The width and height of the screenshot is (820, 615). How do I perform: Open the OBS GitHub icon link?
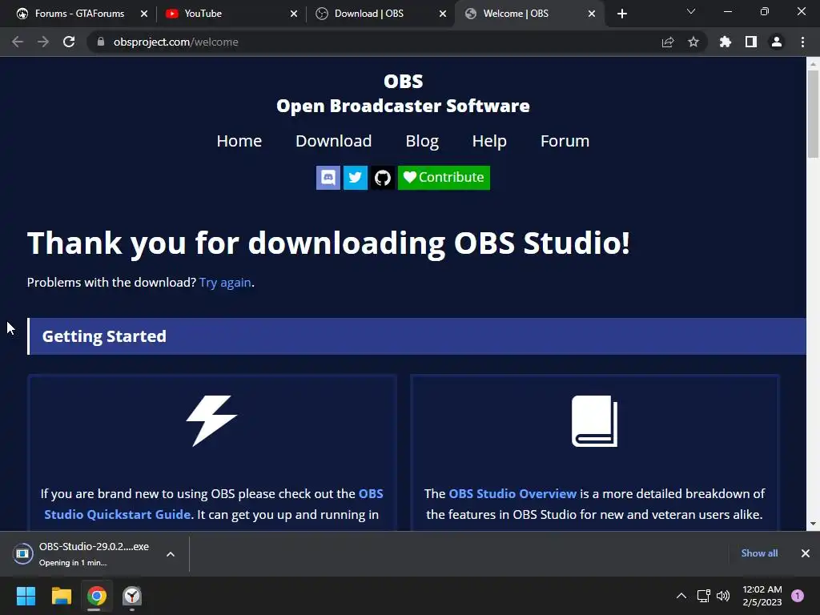coord(383,178)
